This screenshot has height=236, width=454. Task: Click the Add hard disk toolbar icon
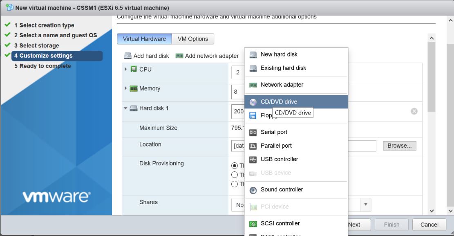pyautogui.click(x=127, y=56)
